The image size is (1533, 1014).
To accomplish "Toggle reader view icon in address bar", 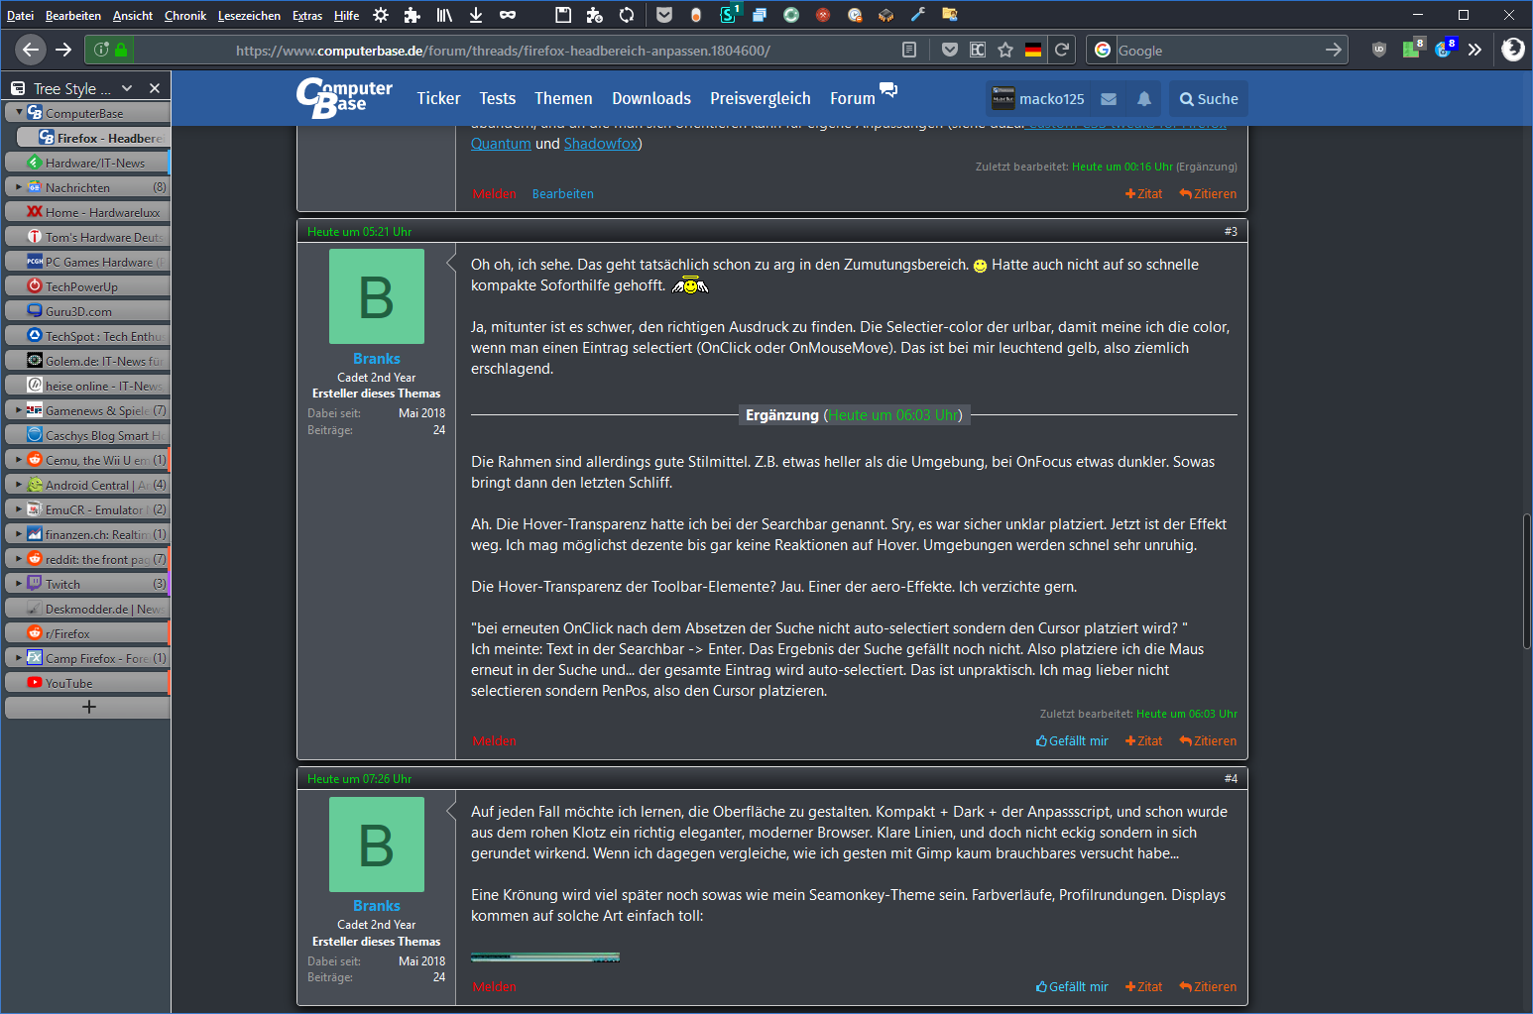I will pyautogui.click(x=909, y=50).
